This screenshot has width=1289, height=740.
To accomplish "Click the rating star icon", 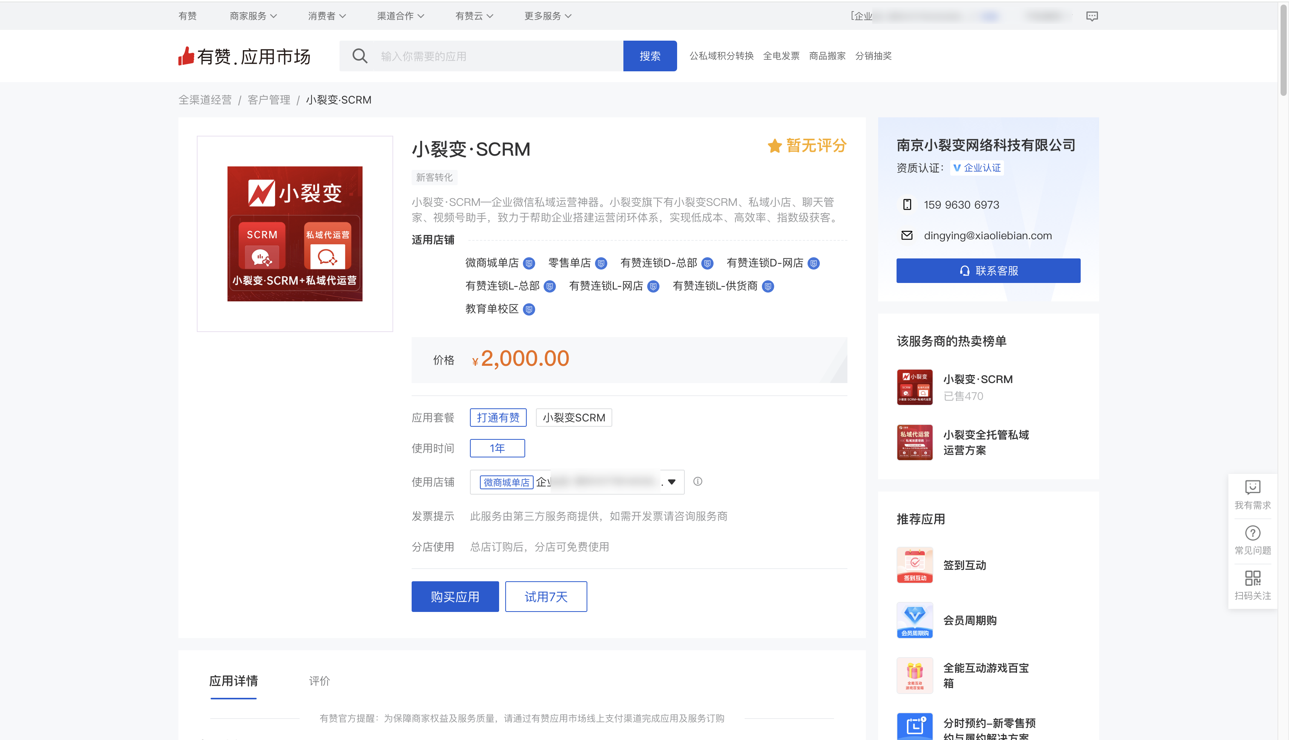I will (x=775, y=146).
